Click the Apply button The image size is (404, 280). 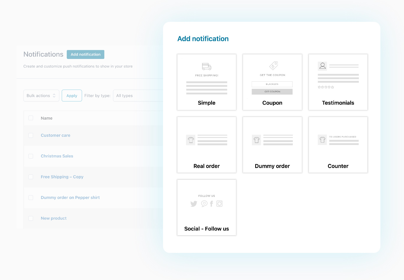tap(72, 95)
